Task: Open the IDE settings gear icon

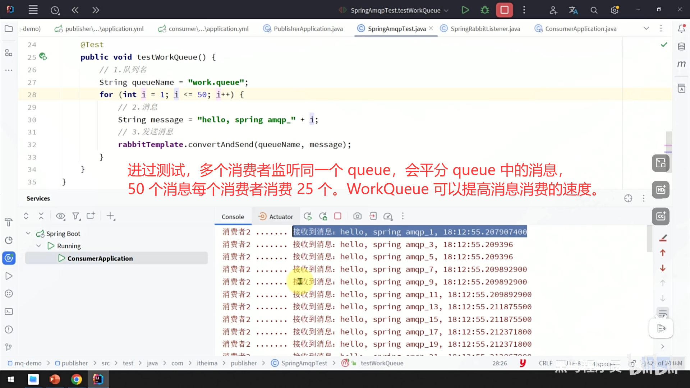Action: 615,10
